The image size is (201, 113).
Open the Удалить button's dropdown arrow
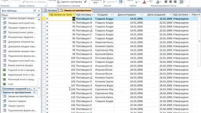pyautogui.click(x=116, y=2)
